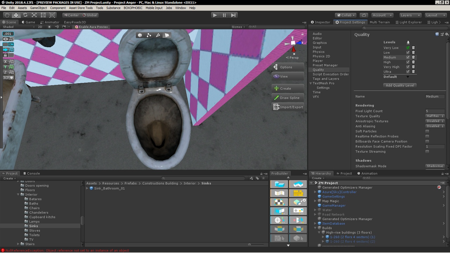This screenshot has width=450, height=253.
Task: Select ProBuilder vertex selection mode icon
Action: pos(149,35)
